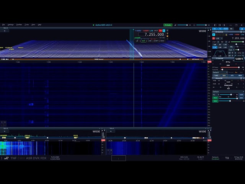Click the ATU button

[x=232, y=76]
